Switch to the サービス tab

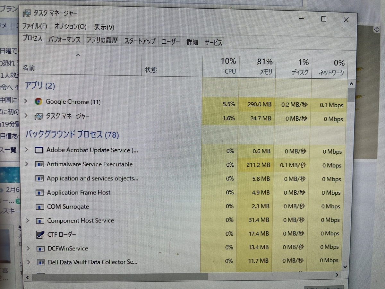(x=213, y=42)
